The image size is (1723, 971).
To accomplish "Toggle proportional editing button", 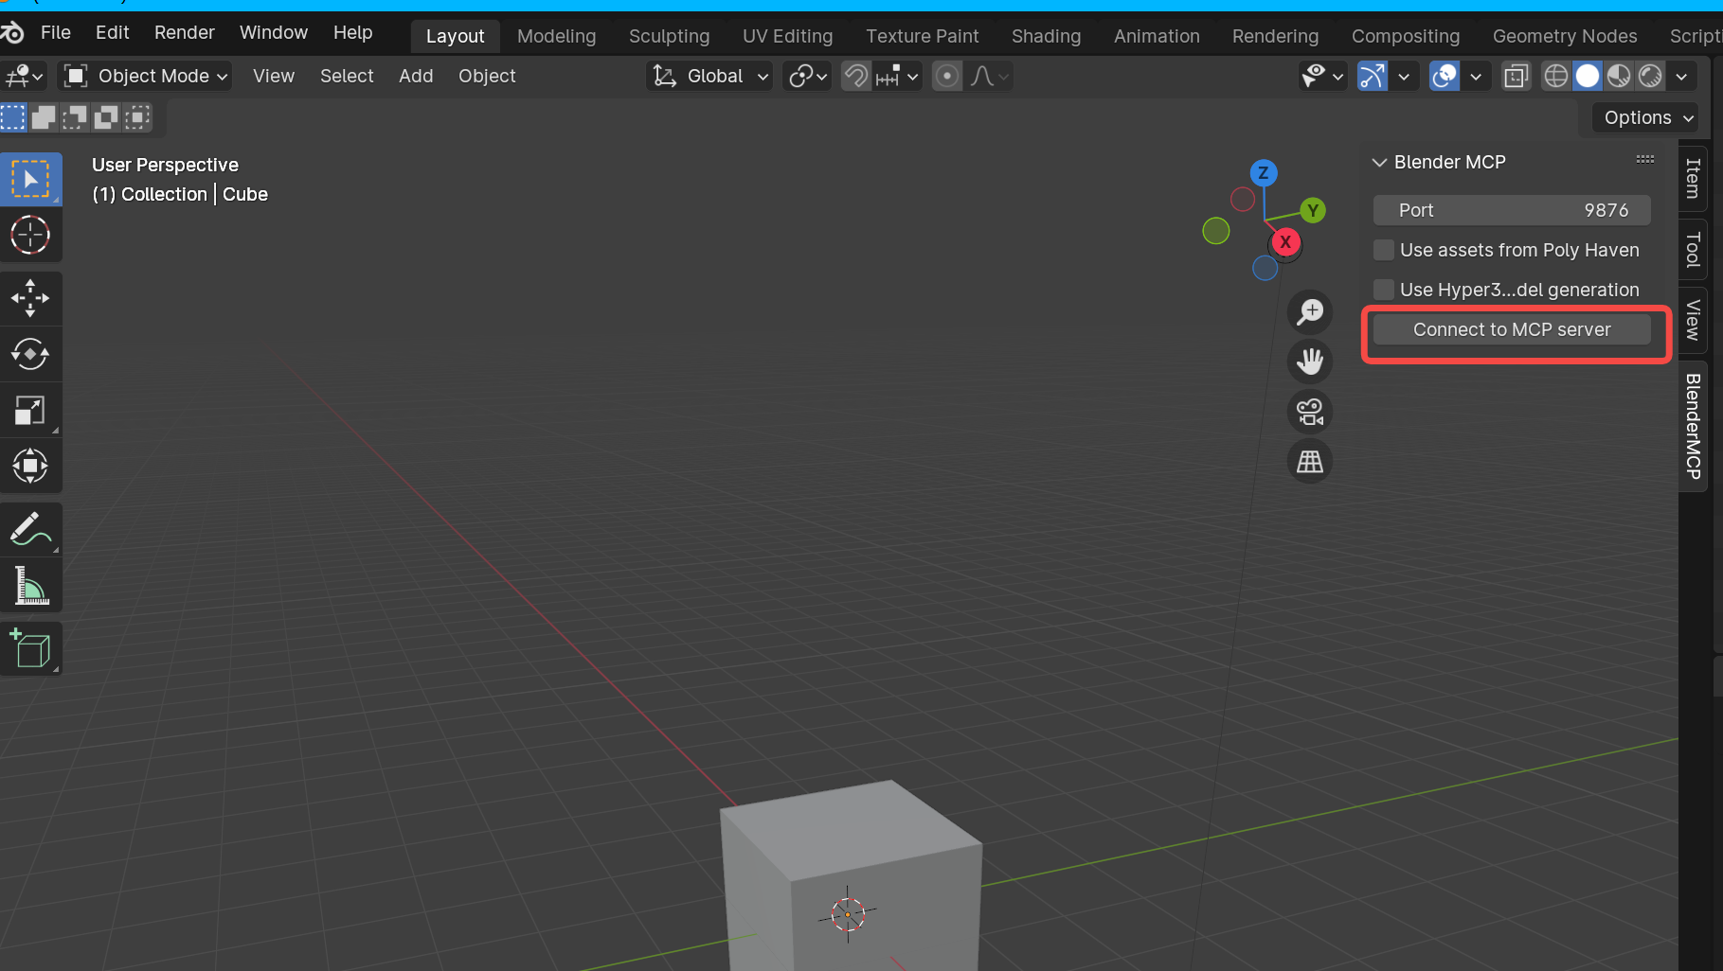I will (946, 76).
